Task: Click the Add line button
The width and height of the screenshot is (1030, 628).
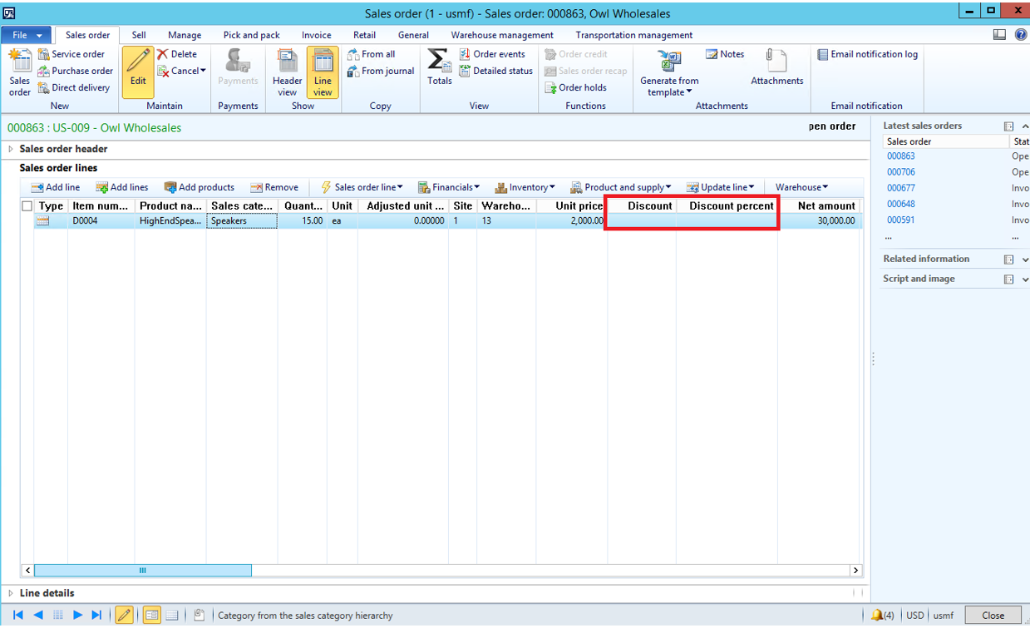Action: coord(56,187)
